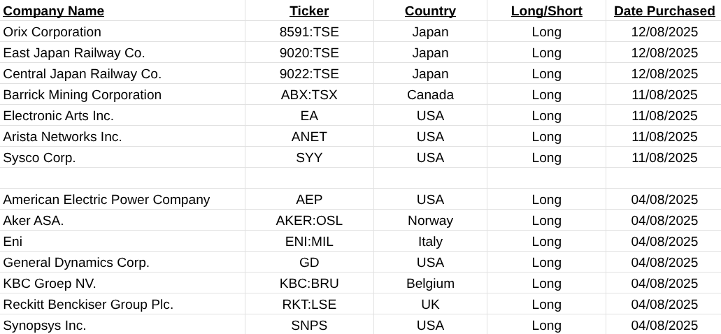
Task: Click the ENI:MIL ticker cell
Action: 309,242
